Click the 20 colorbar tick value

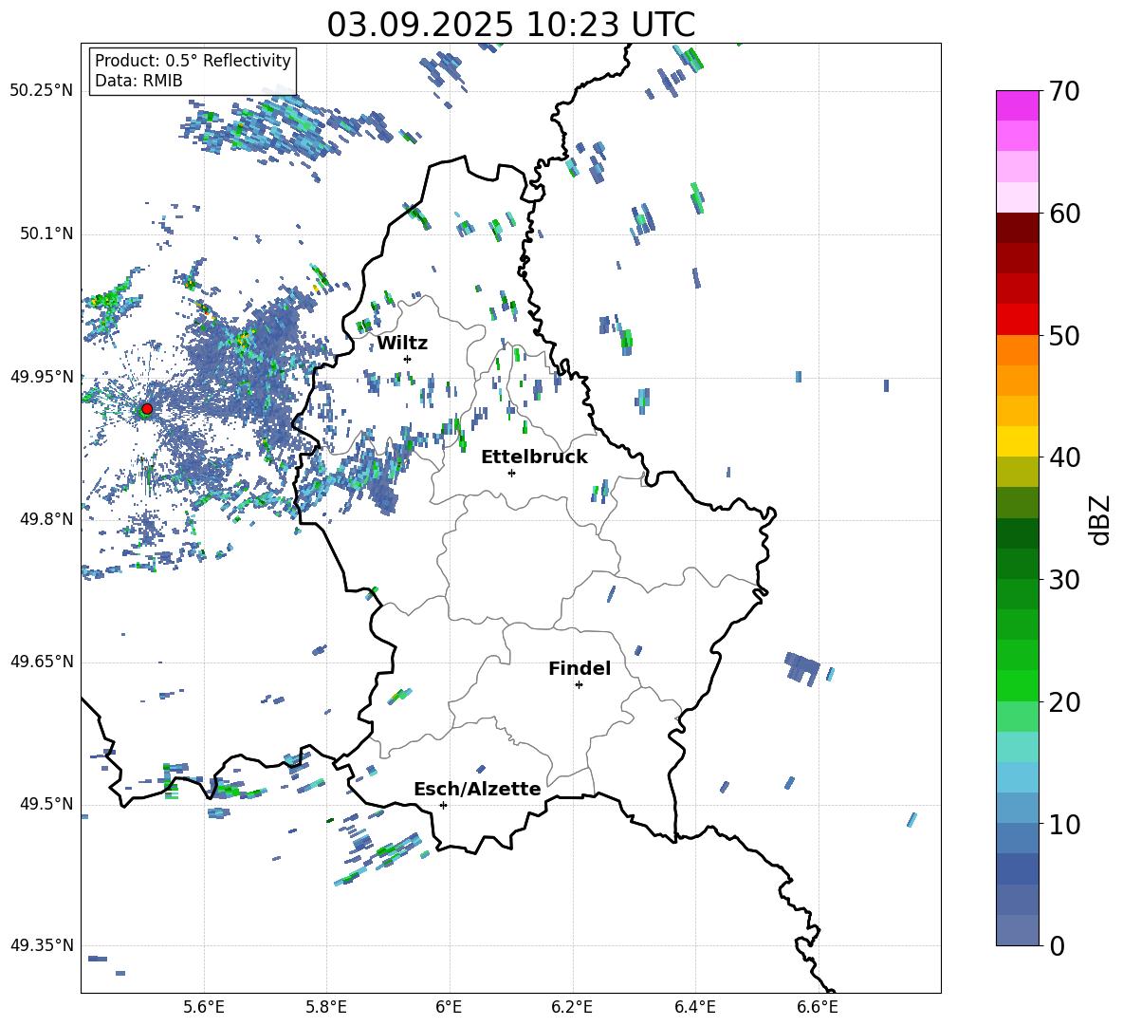pos(1064,702)
